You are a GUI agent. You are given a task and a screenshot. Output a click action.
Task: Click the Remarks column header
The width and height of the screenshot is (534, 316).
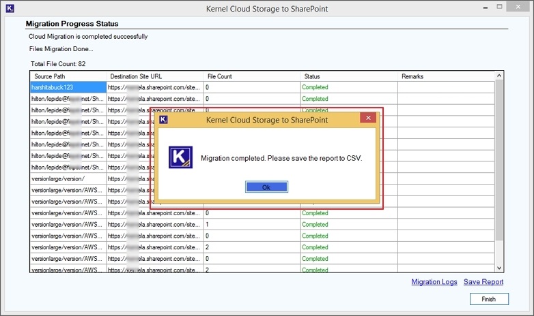click(446, 76)
